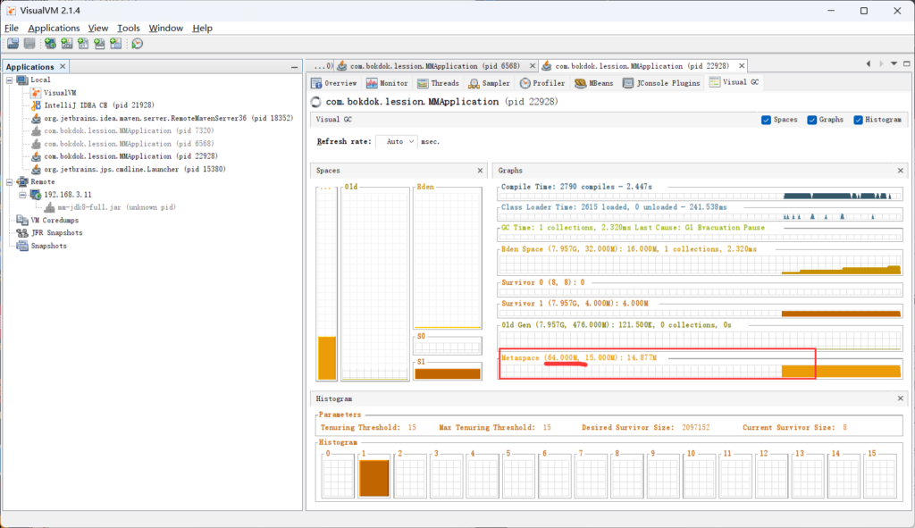This screenshot has height=528, width=915.
Task: Open the View menu
Action: (x=98, y=28)
